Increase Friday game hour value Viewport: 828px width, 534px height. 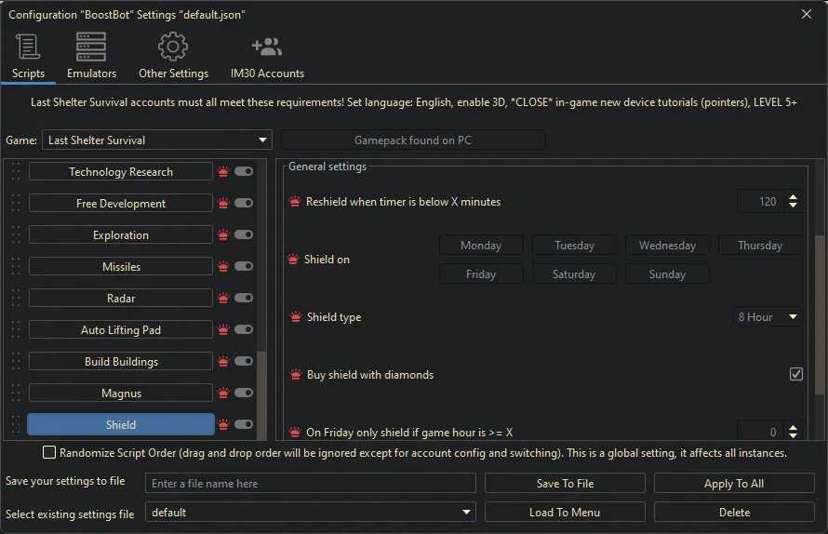click(794, 427)
